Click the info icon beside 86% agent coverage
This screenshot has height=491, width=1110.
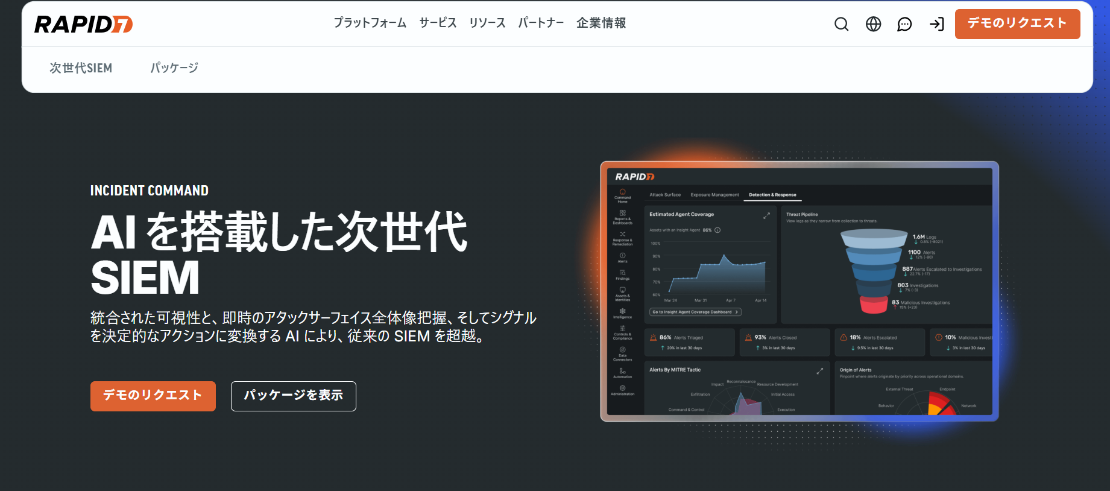pyautogui.click(x=717, y=230)
